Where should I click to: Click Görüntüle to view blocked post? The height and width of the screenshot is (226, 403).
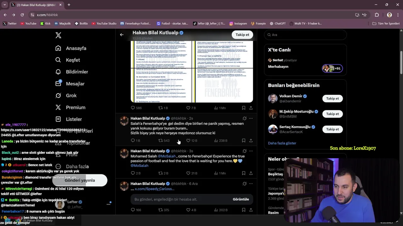point(241,199)
